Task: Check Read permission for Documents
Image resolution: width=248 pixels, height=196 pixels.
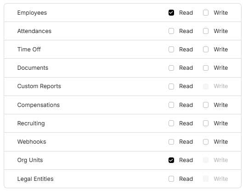Action: [171, 68]
